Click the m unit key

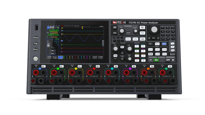pos(172,43)
